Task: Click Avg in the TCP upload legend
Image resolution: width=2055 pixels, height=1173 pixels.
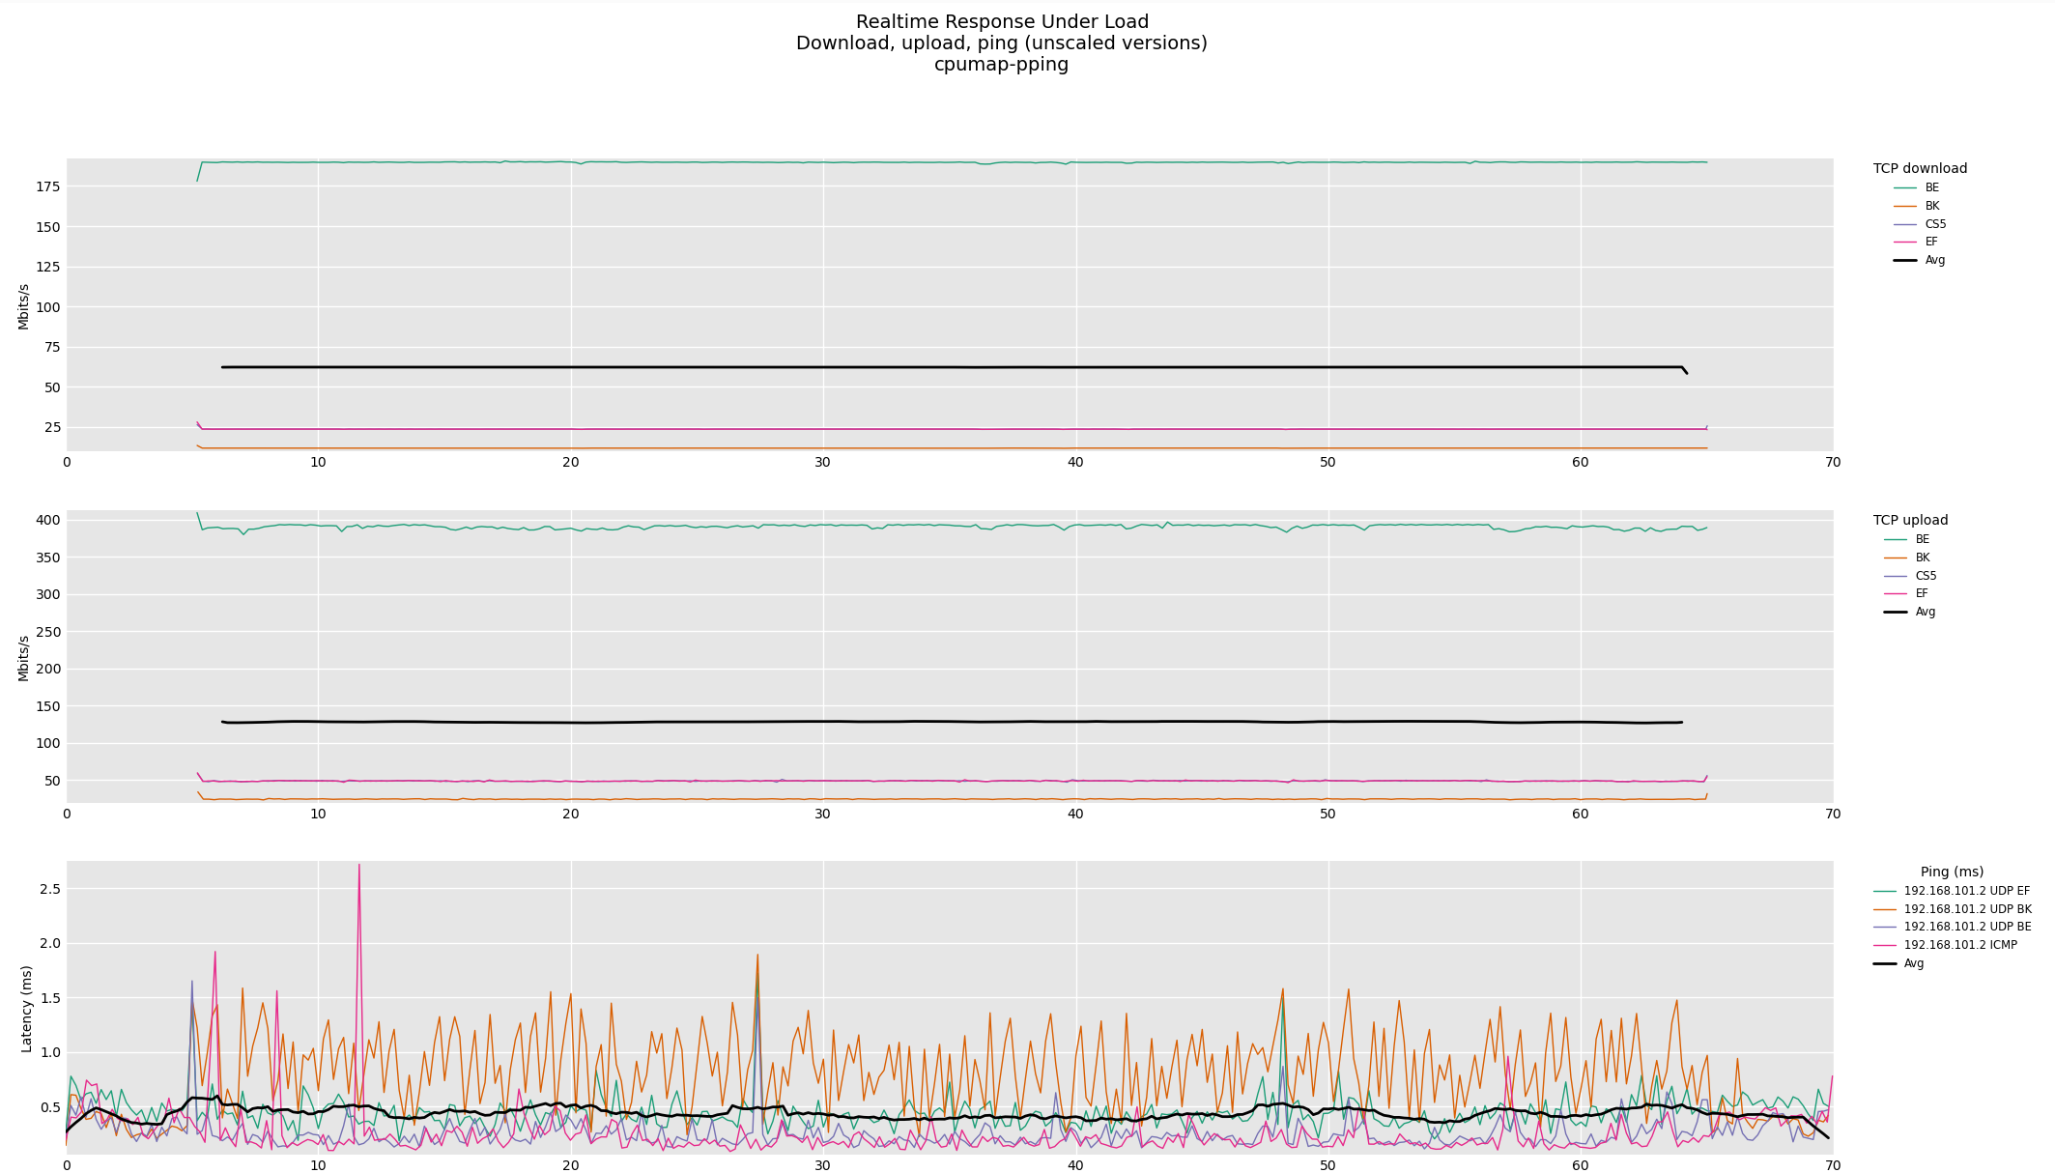Action: [1925, 612]
